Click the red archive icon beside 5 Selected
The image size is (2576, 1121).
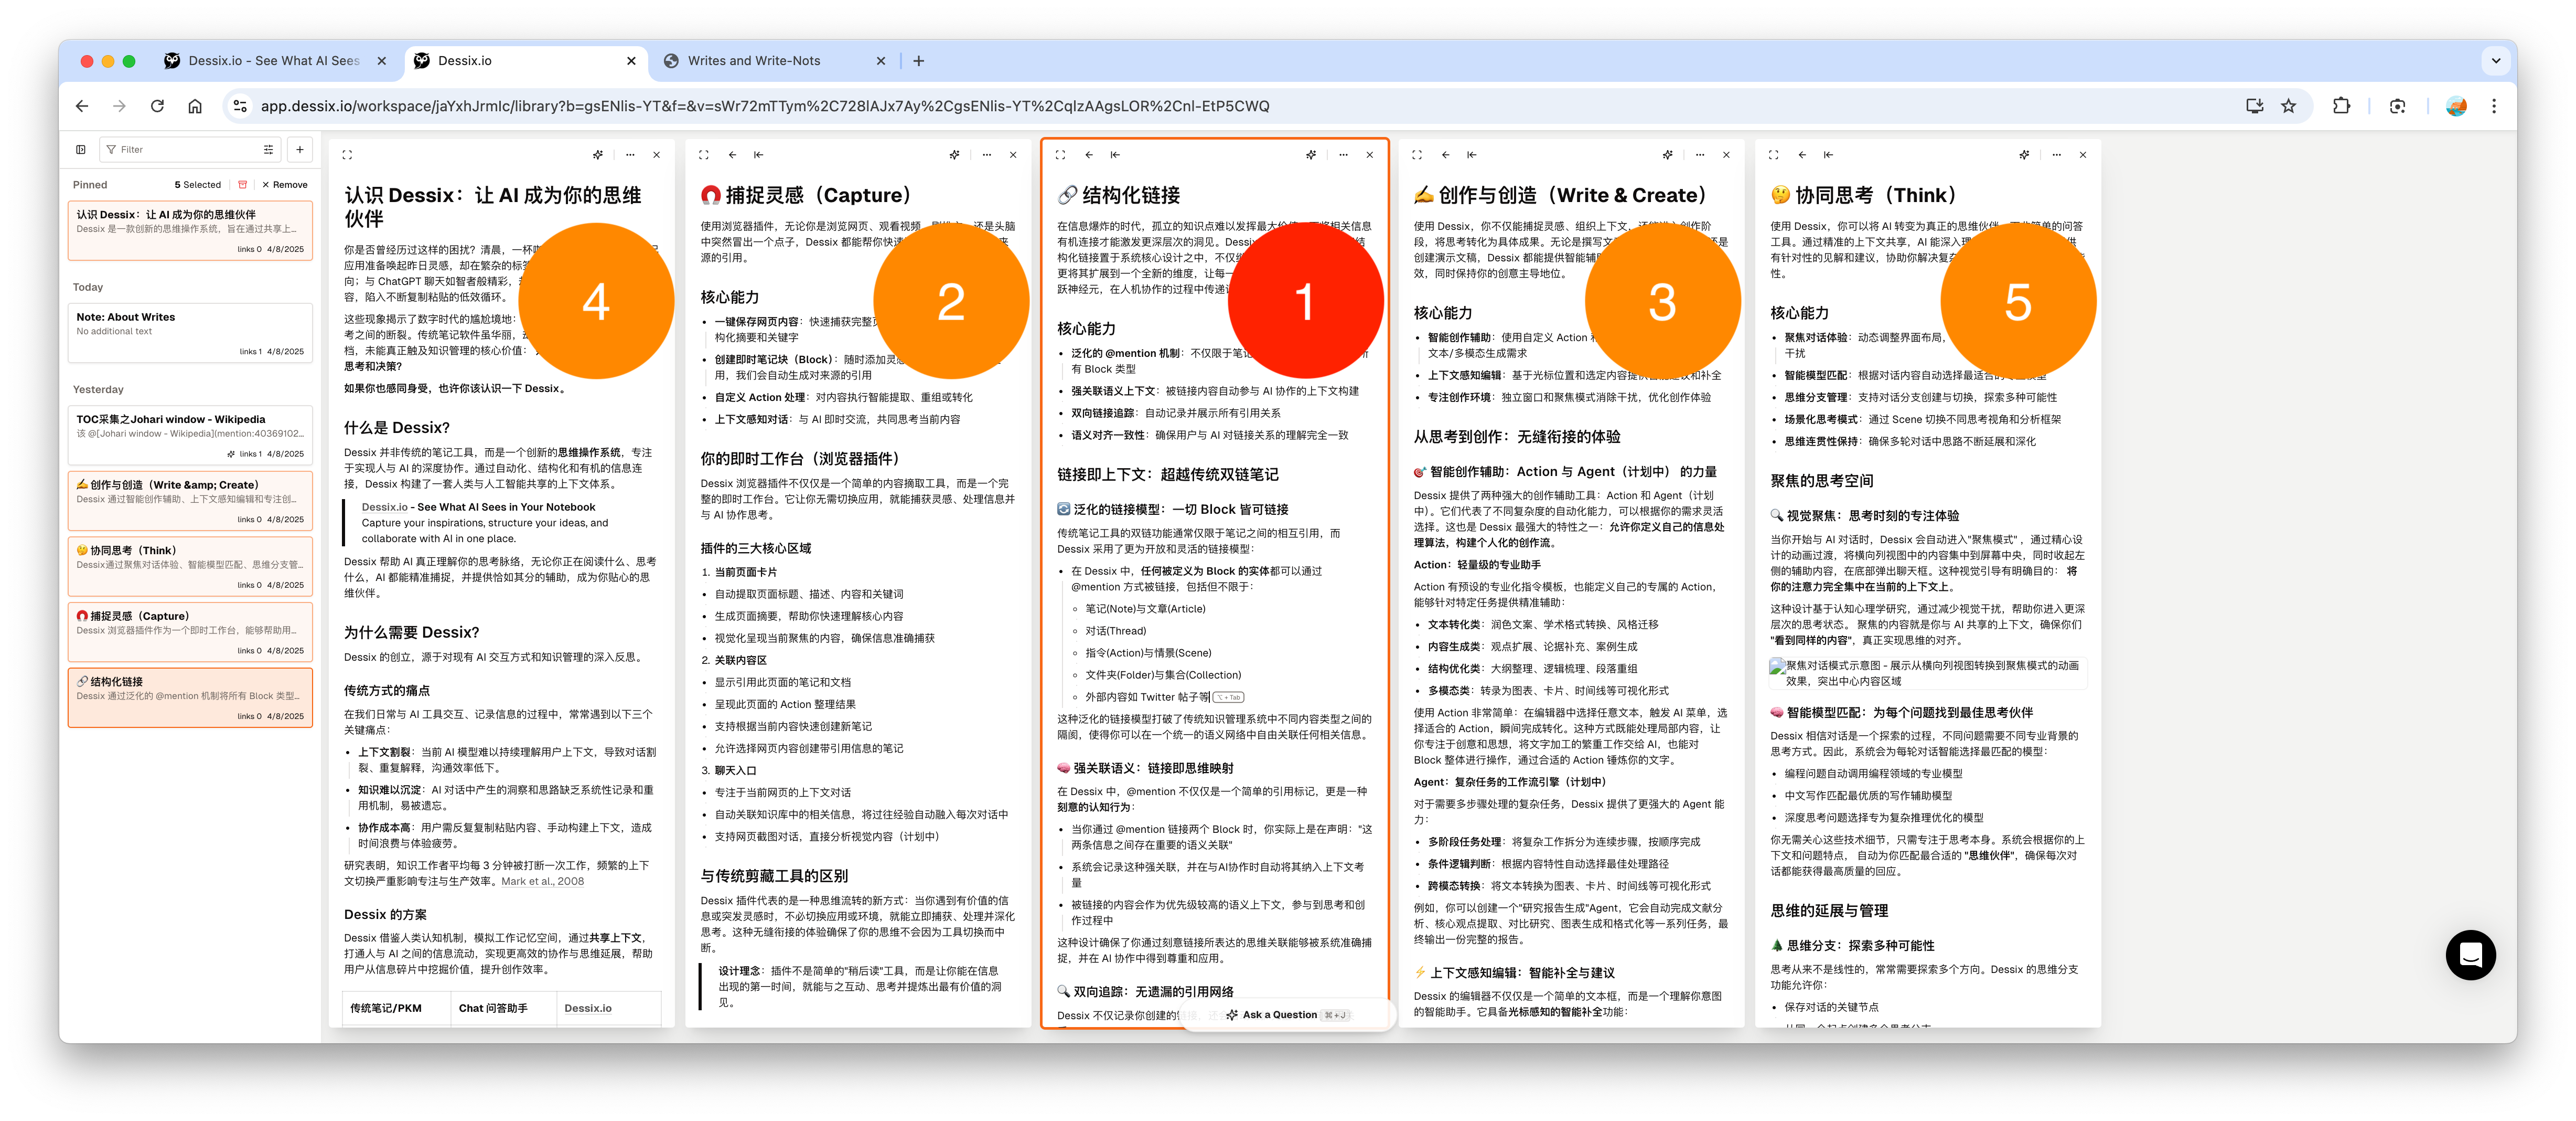(242, 184)
